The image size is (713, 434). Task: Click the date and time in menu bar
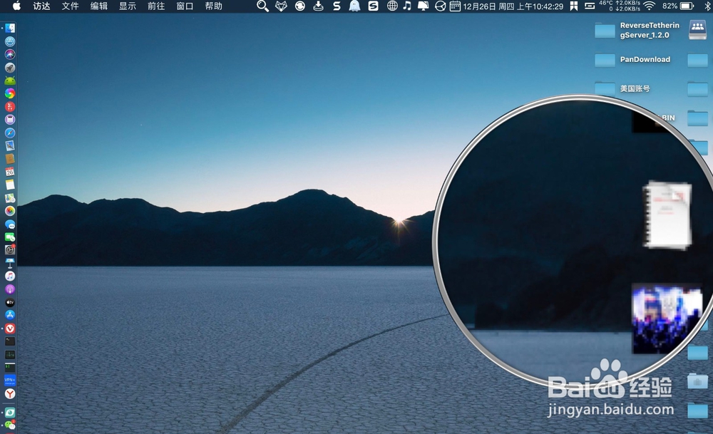point(513,6)
